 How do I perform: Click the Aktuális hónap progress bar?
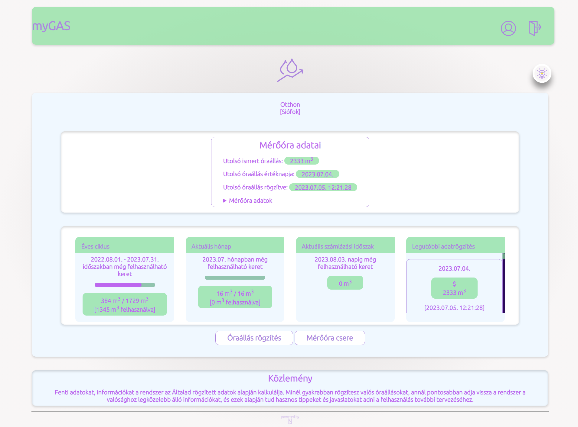[x=235, y=278]
